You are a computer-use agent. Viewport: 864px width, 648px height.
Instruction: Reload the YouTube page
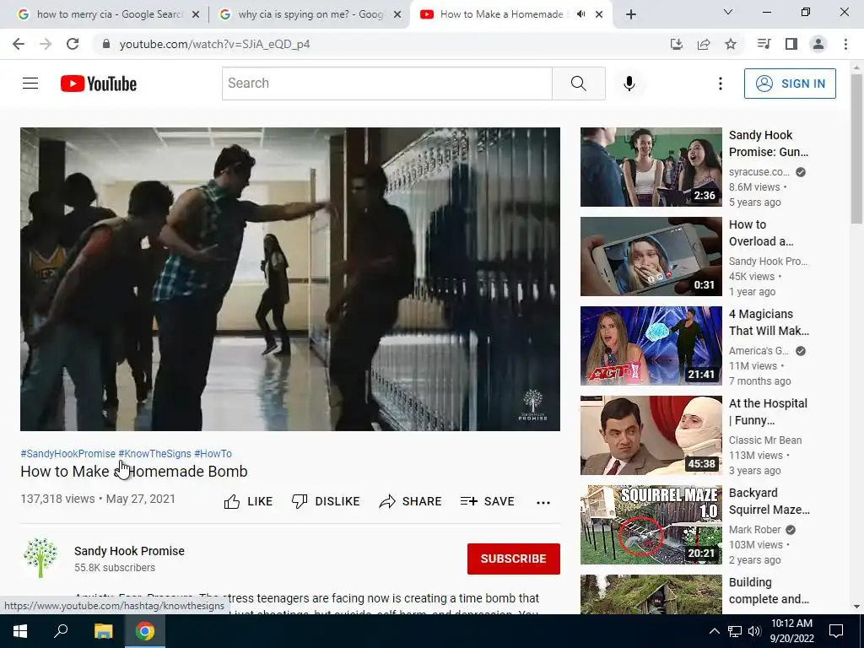click(73, 44)
